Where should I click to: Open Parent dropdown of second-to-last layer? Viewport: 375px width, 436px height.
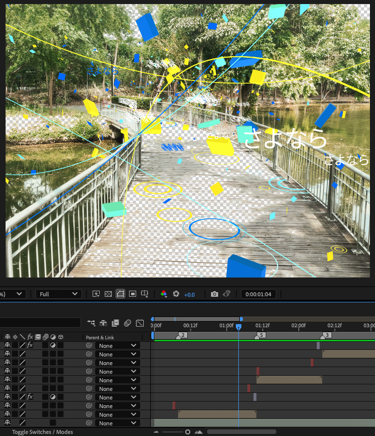(117, 414)
